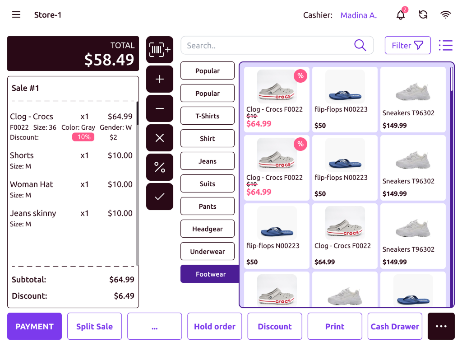Open cashier Madina A. profile
462x347 pixels.
point(358,15)
